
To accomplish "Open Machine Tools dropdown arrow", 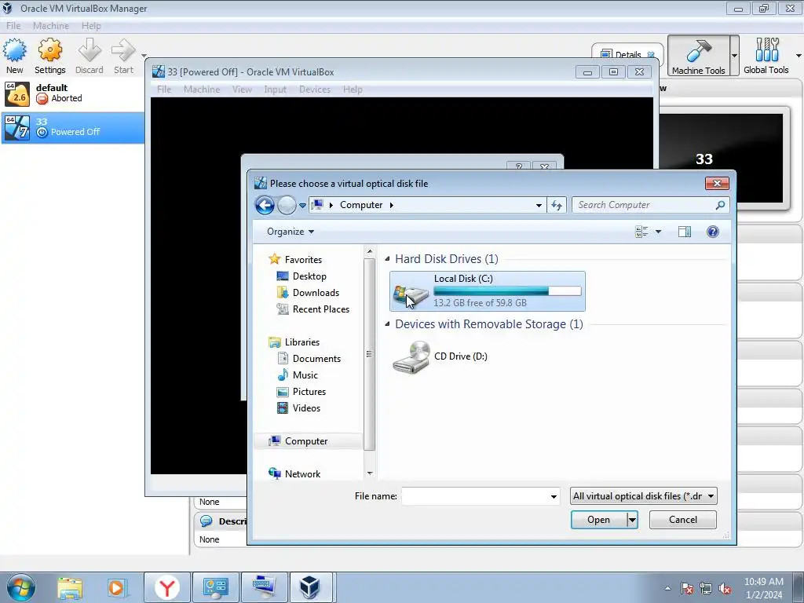I will pyautogui.click(x=734, y=56).
